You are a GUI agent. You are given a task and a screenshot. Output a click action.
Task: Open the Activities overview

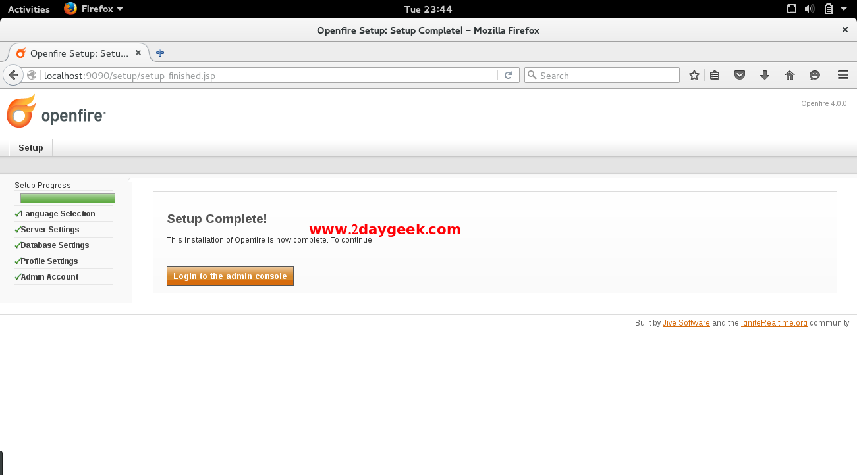pos(28,9)
